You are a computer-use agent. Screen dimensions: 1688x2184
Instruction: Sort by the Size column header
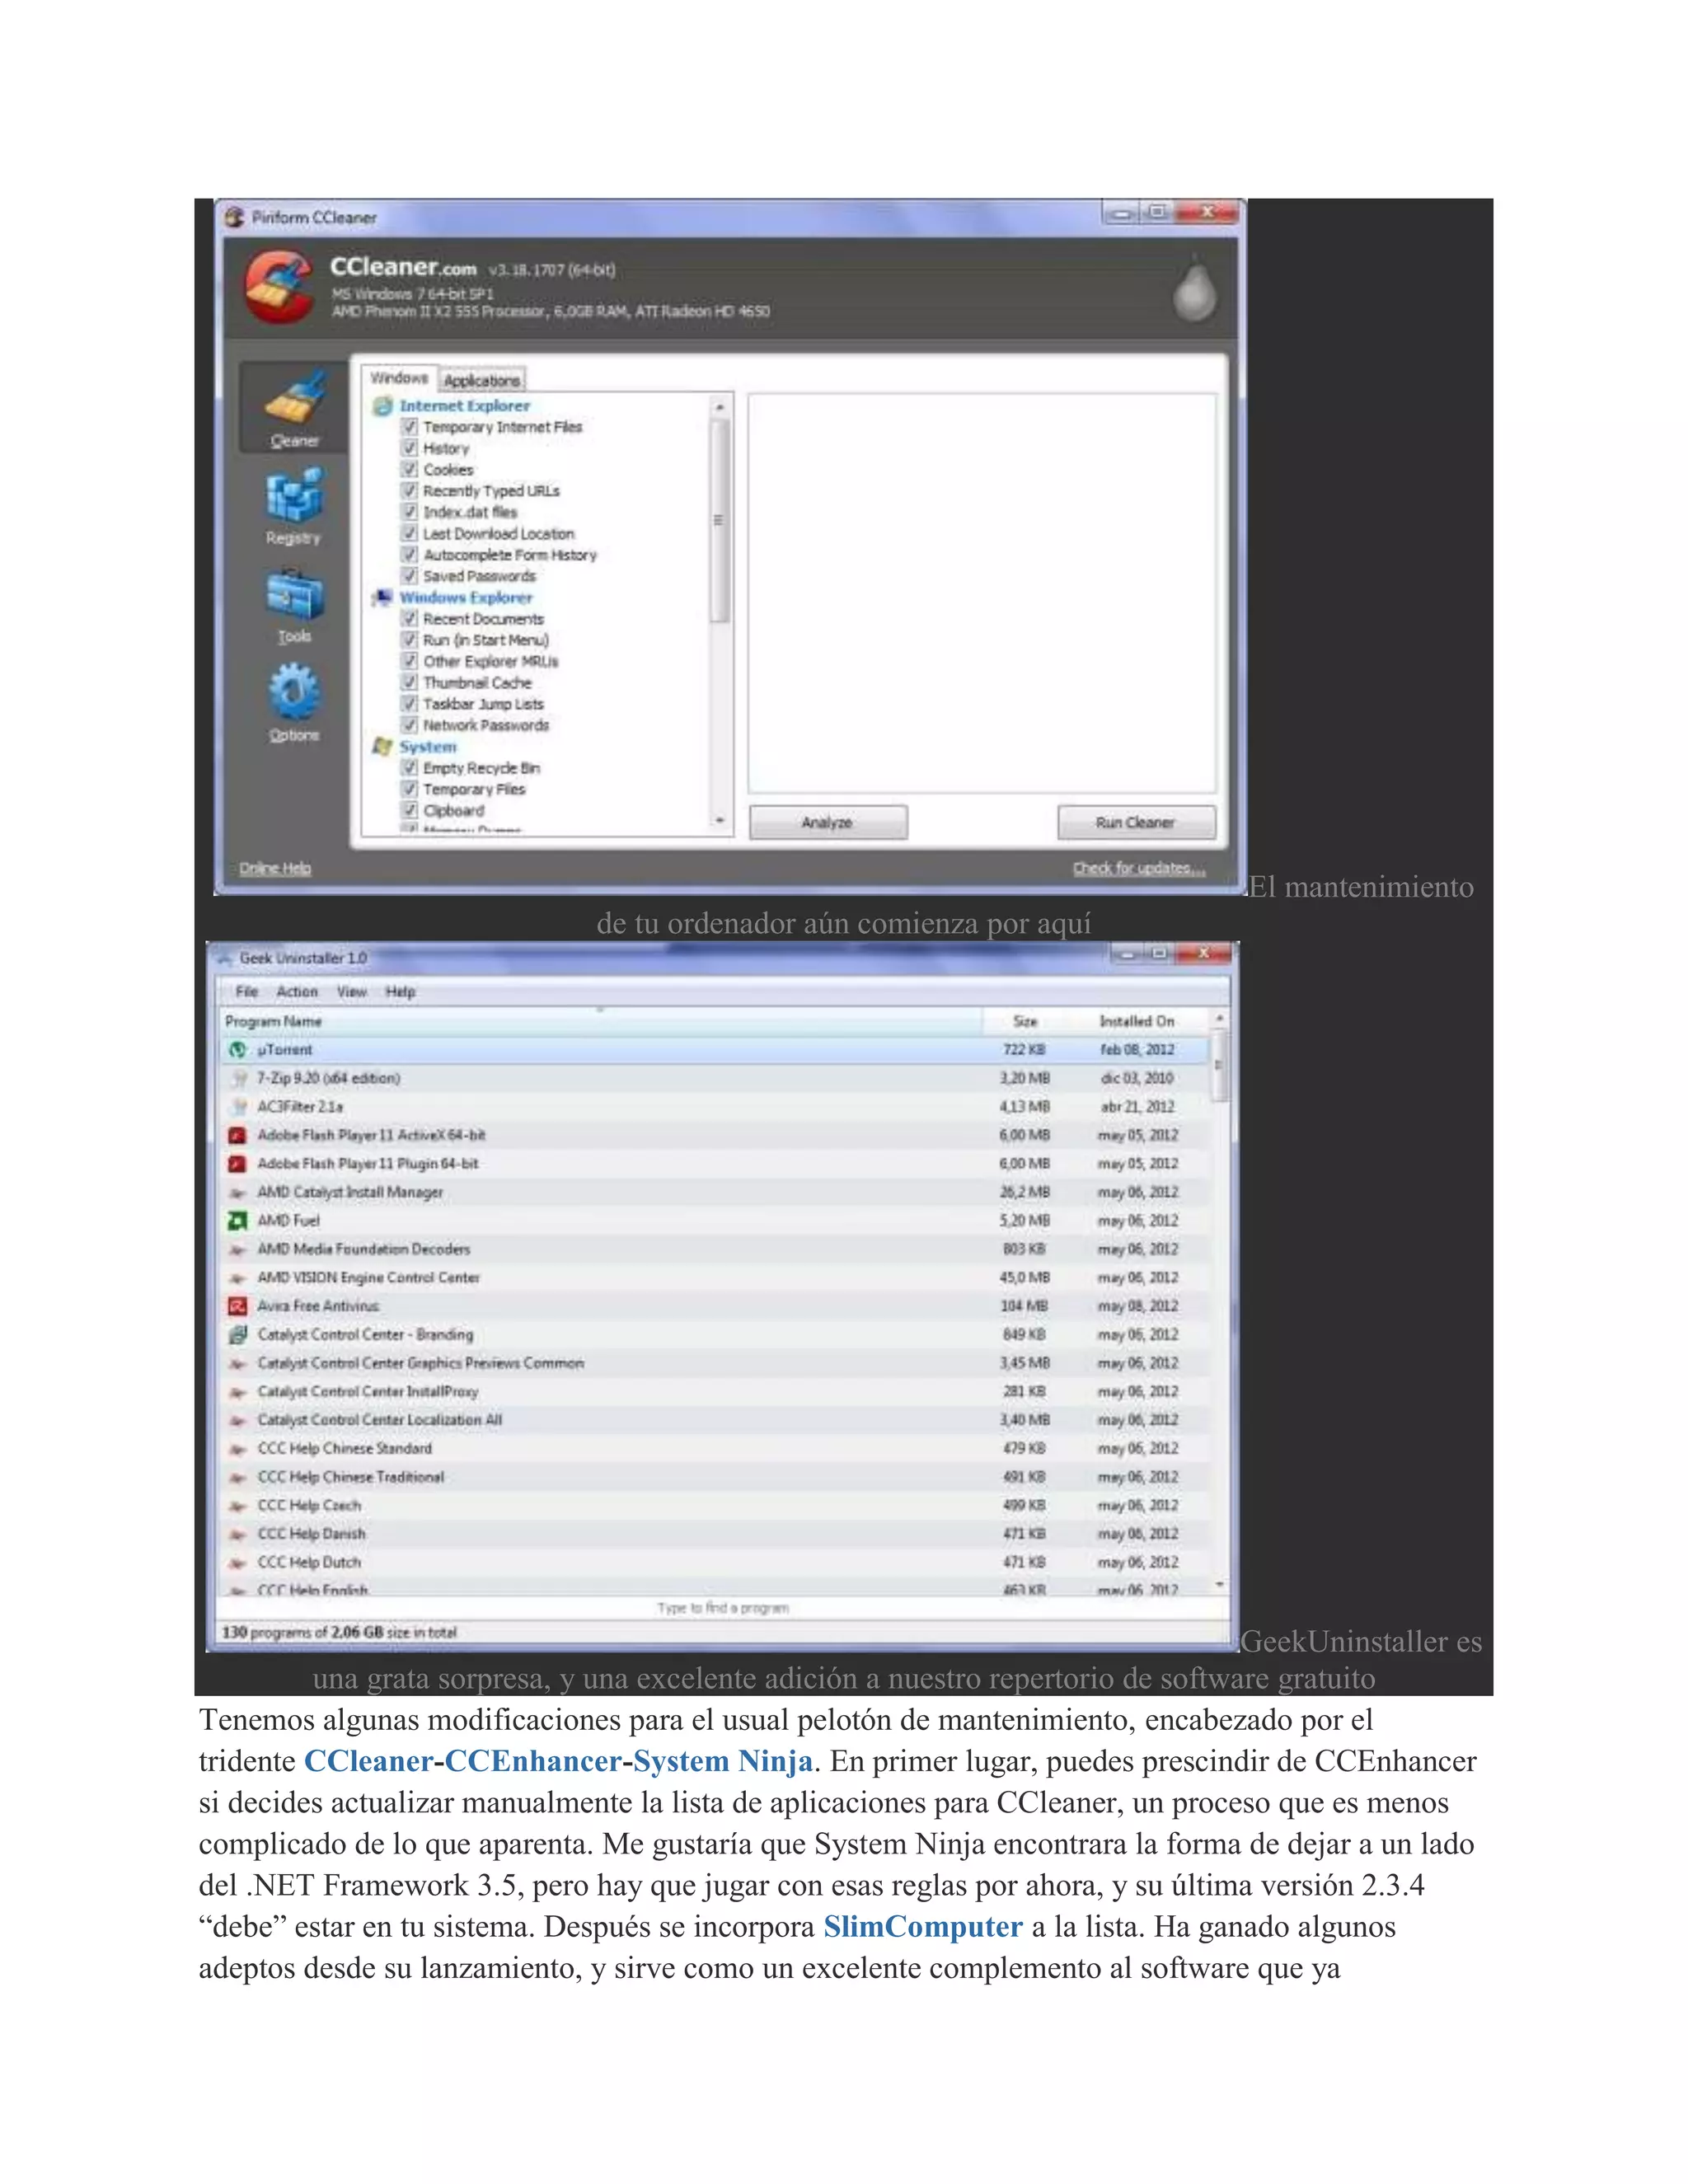pyautogui.click(x=1025, y=1022)
